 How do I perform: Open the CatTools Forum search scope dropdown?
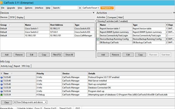(x=98, y=8)
